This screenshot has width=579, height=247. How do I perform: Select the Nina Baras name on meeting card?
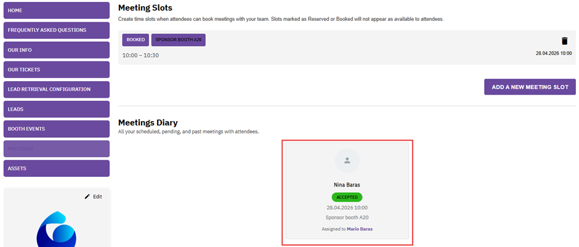click(x=347, y=184)
